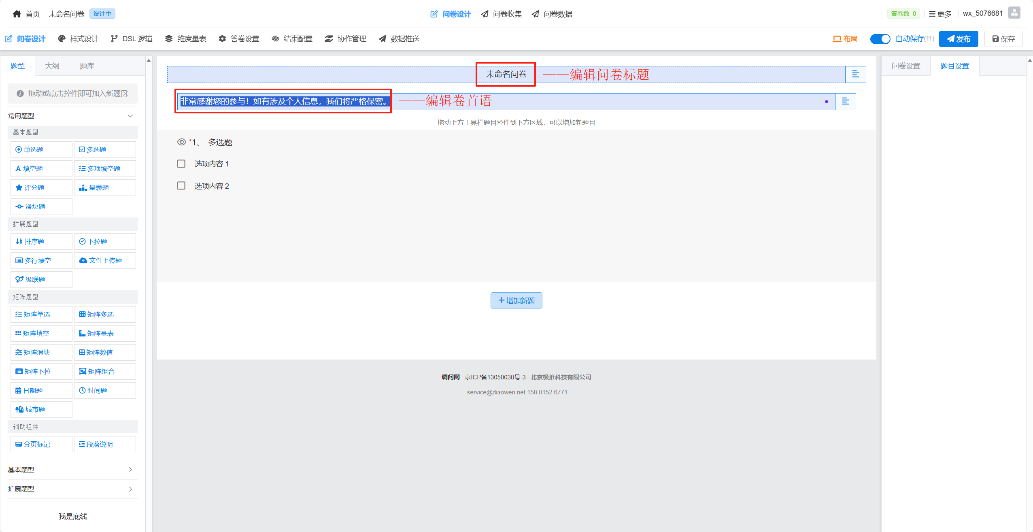The width and height of the screenshot is (1033, 532).
Task: Click the 发布 publish button
Action: coord(958,39)
